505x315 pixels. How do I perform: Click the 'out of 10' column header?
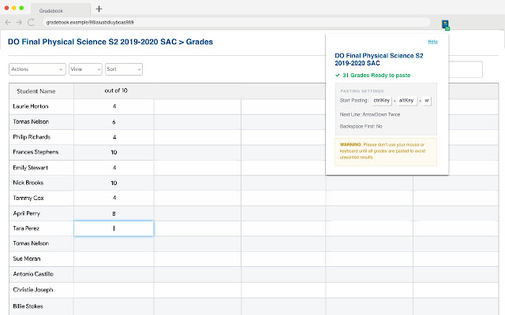(114, 91)
